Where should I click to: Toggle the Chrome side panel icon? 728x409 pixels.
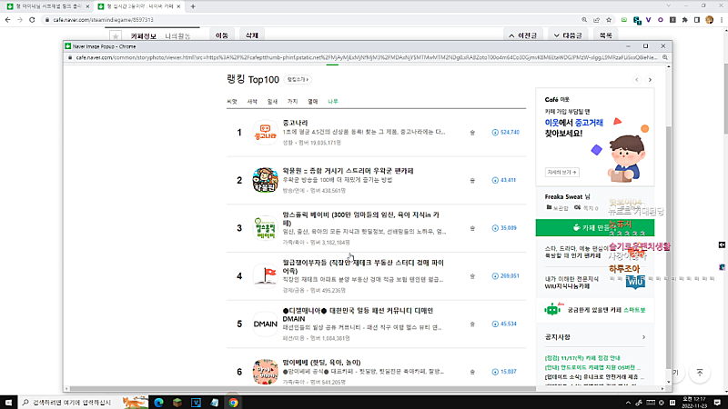click(697, 20)
